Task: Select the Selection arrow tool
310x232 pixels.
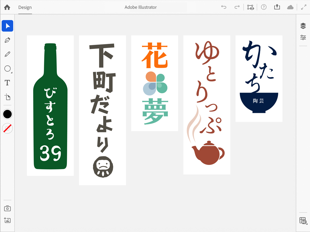Action: [7, 26]
